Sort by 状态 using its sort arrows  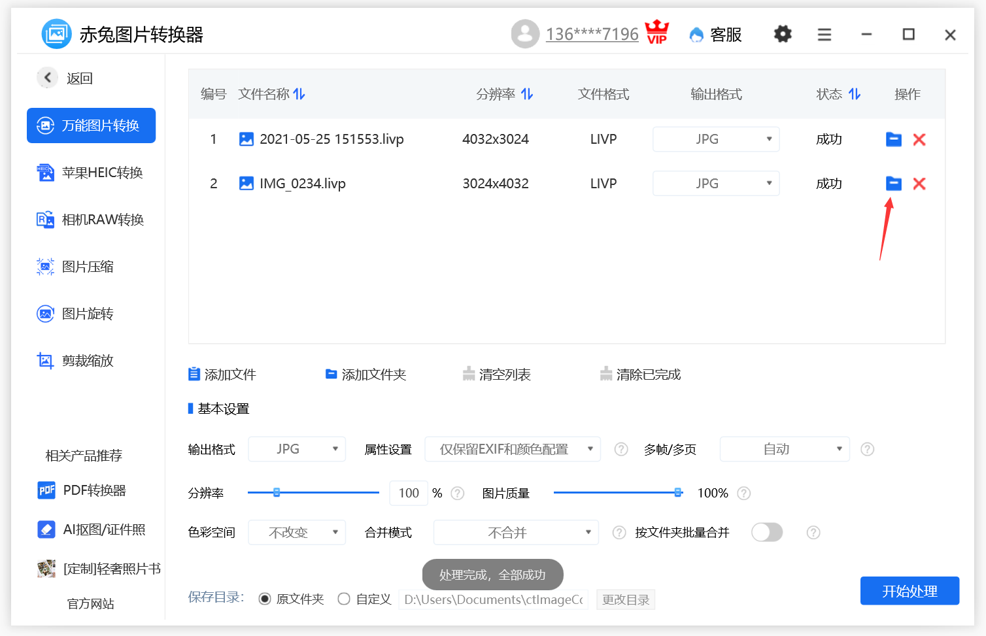click(x=855, y=94)
